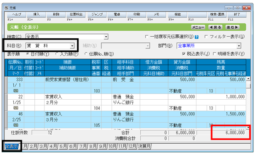Enable 明細を表示 checkbox
The height and width of the screenshot is (155, 255).
[215, 54]
